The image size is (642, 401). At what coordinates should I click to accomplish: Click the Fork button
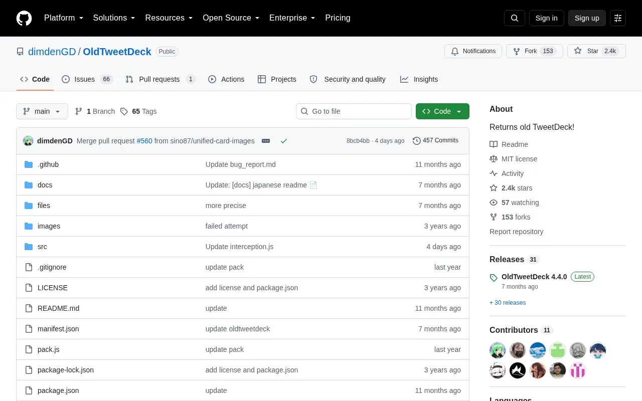click(x=534, y=51)
